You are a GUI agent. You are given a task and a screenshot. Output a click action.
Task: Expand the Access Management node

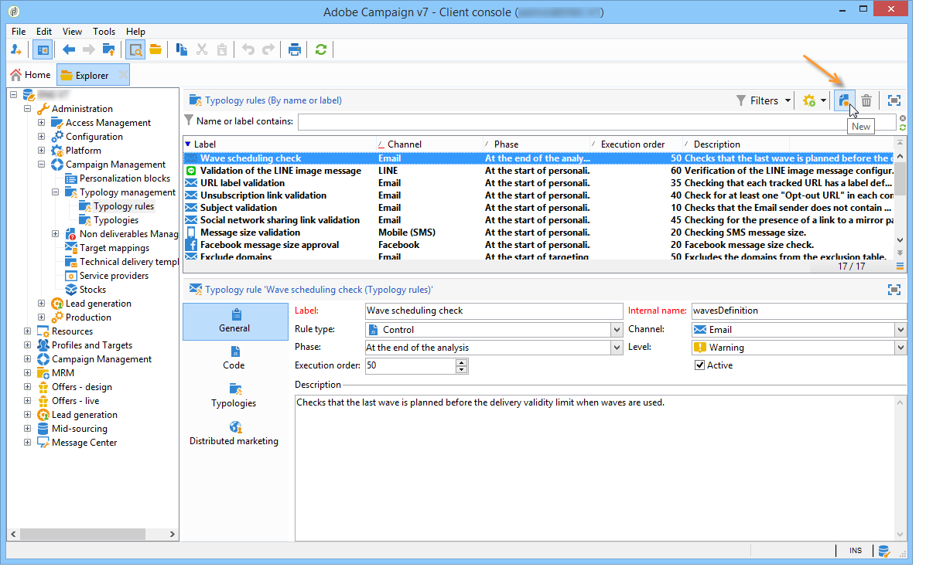pyautogui.click(x=41, y=123)
